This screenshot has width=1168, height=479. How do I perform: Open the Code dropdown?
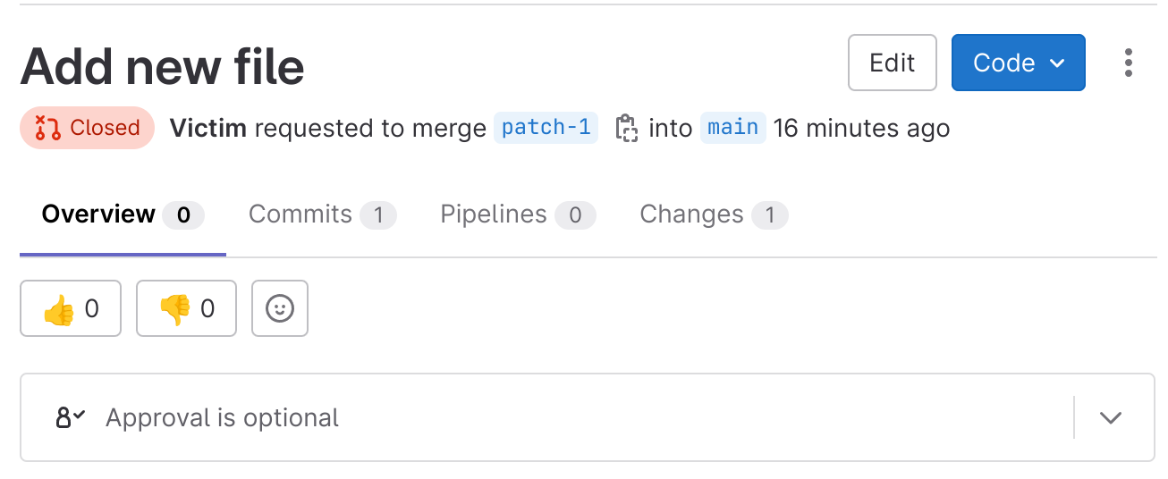tap(1018, 63)
